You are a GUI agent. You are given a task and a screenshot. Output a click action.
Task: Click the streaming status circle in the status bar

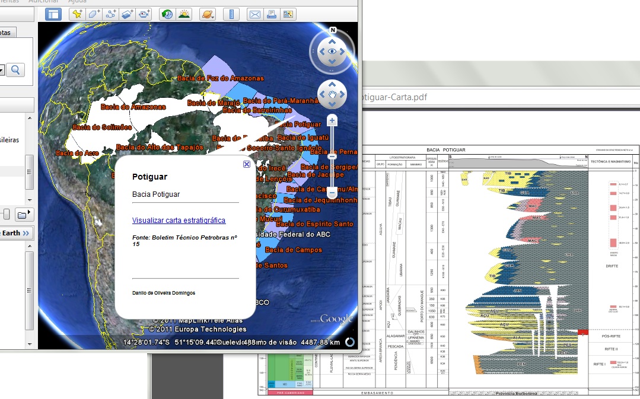coord(350,342)
